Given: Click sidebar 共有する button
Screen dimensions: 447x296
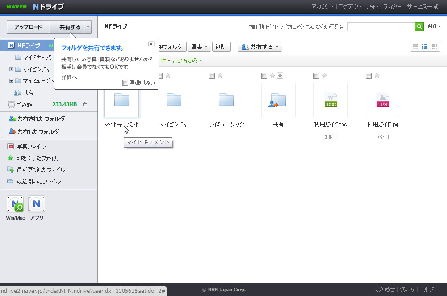Looking at the screenshot, I should pyautogui.click(x=67, y=27).
